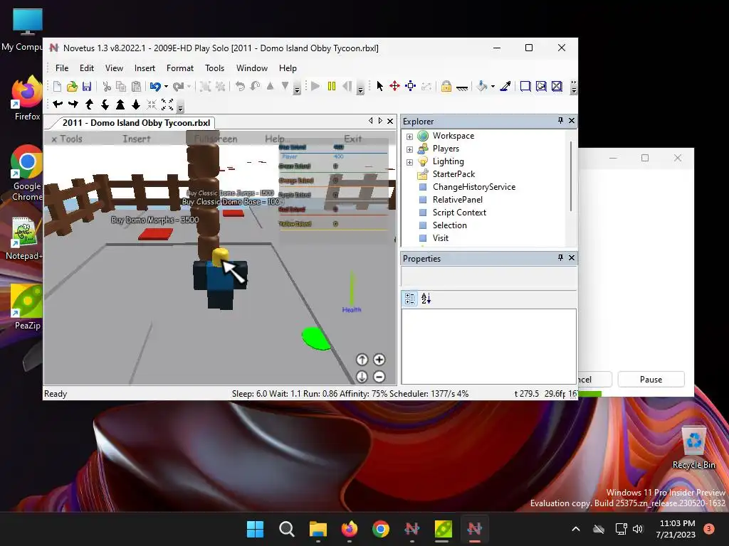The width and height of the screenshot is (729, 546).
Task: Click the yellow Pause simulation button
Action: (332, 86)
